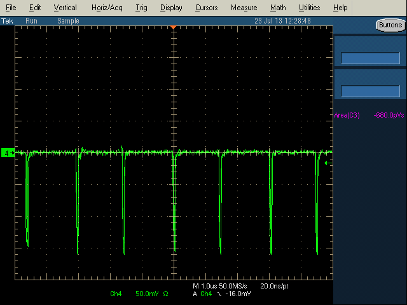Click the -680.0pVs measurement value
The image size is (407, 305).
point(389,115)
